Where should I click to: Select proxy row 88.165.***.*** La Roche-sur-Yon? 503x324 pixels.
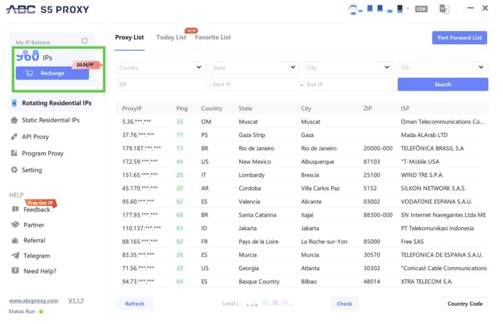[x=302, y=242]
